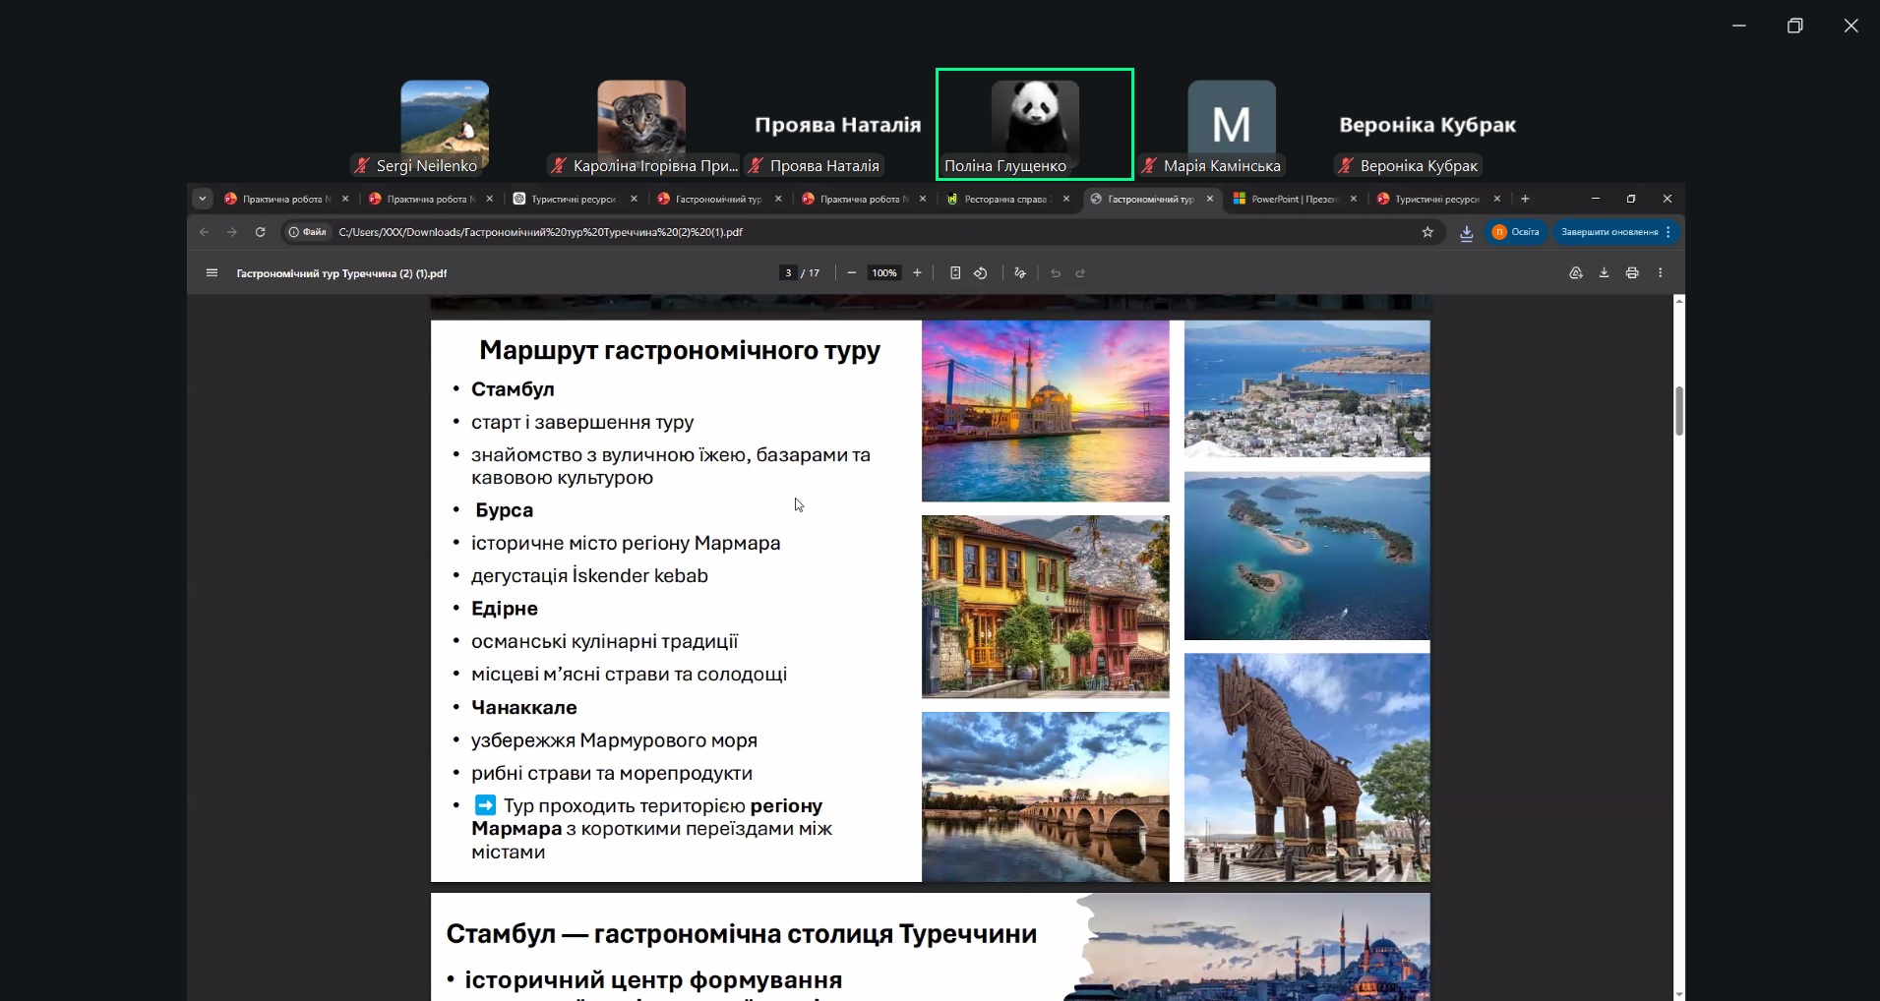Open the PDF viewer more actions menu
Screen dimensions: 1880x1001
point(1661,273)
